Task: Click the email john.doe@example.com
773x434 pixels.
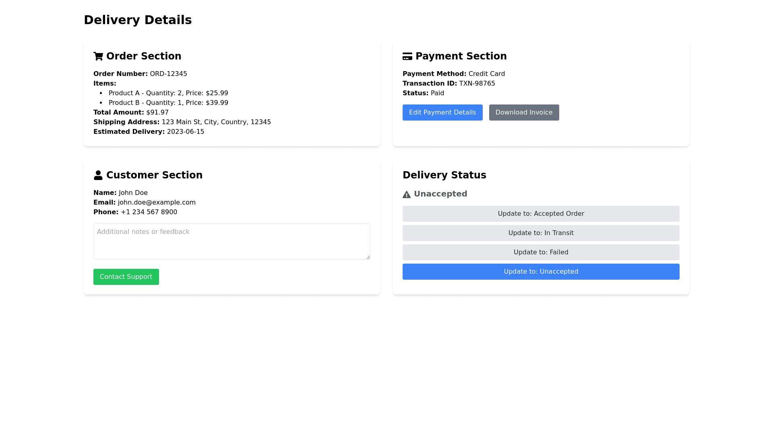Action: tap(157, 203)
